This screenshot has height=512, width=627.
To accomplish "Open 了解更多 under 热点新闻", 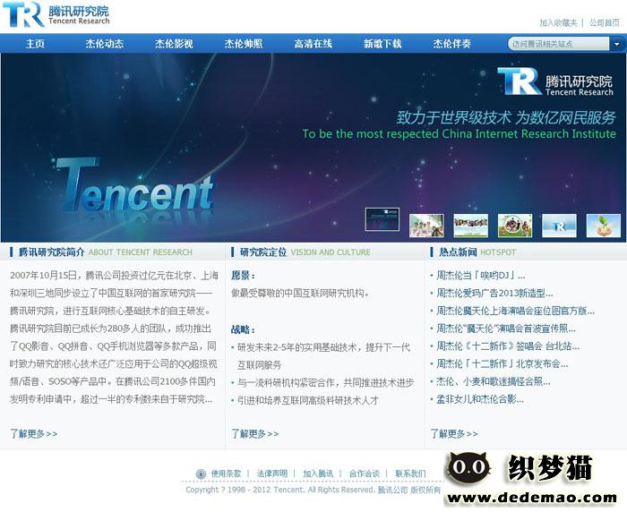I will tap(454, 433).
